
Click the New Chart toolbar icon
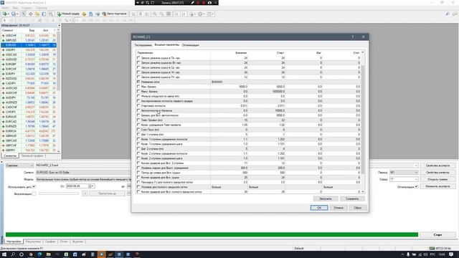click(5, 14)
